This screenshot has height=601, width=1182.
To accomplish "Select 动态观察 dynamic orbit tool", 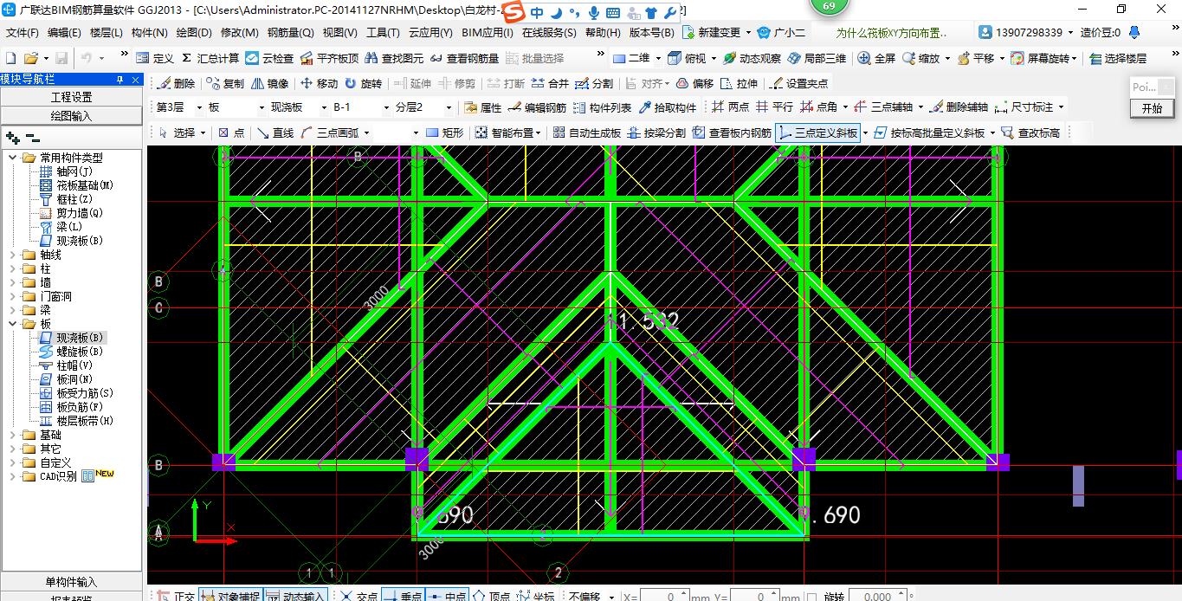I will pos(752,58).
